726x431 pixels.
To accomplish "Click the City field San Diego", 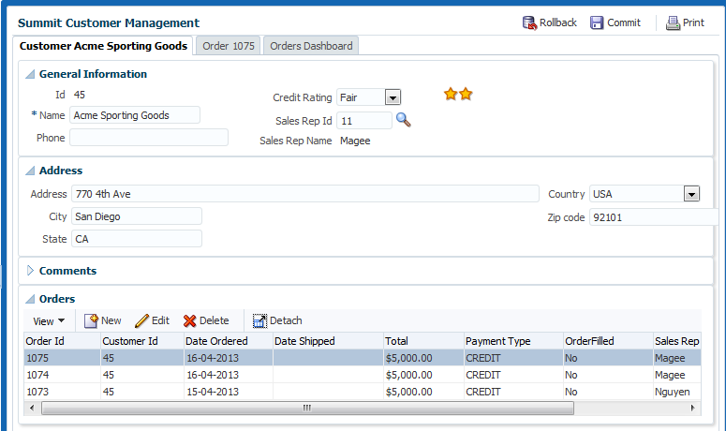I will click(x=137, y=216).
